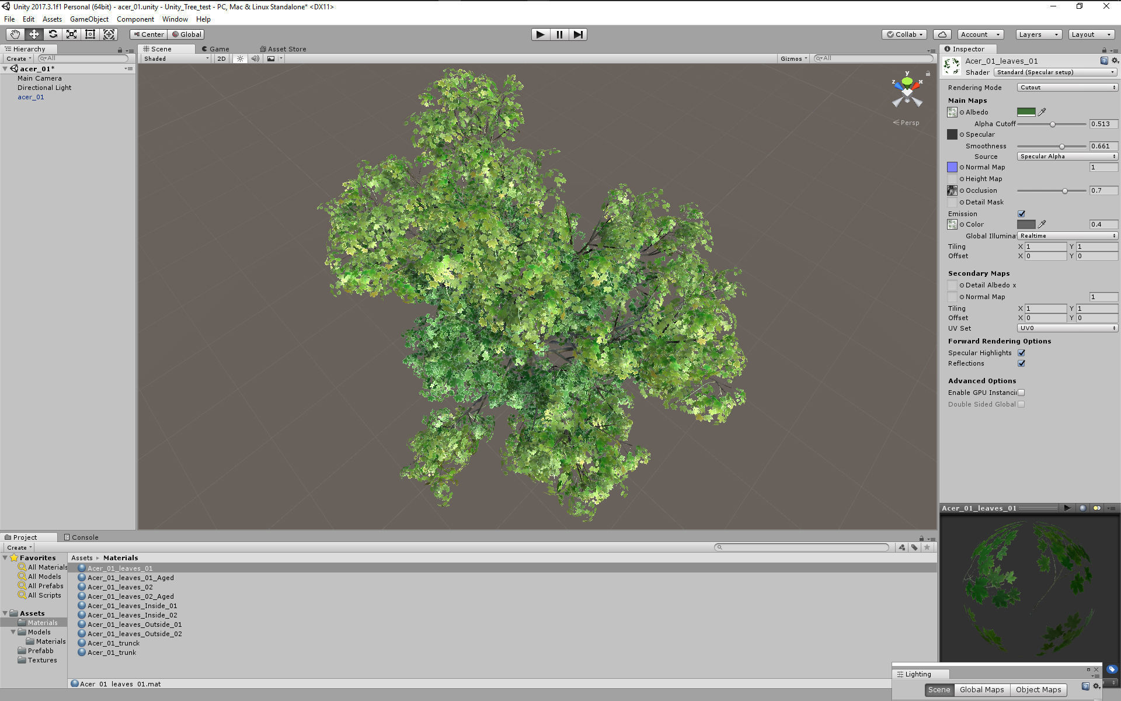Click Create in Hierarchy panel

coord(18,58)
